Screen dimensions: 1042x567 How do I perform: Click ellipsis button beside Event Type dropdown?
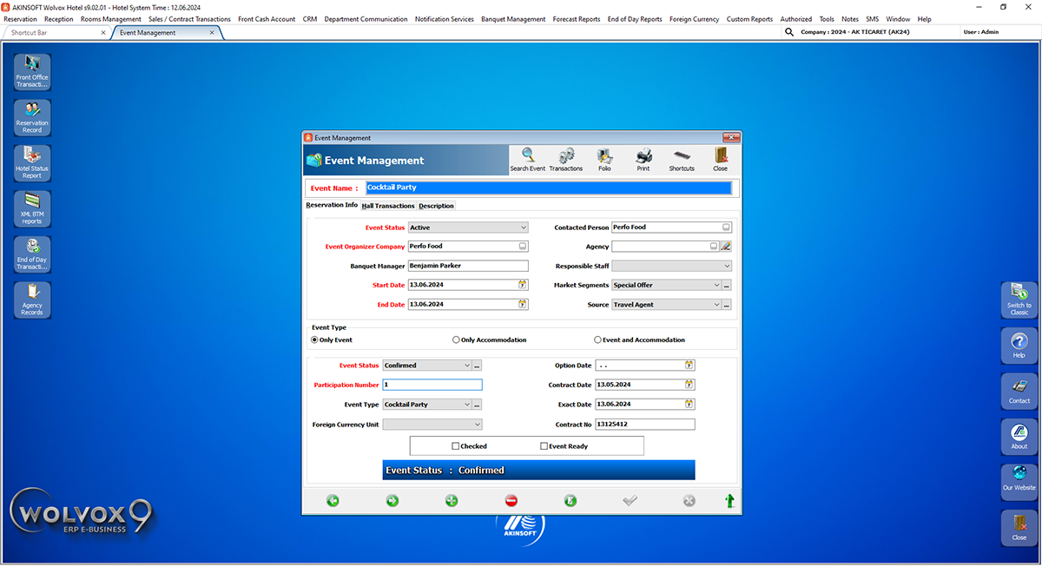point(477,405)
